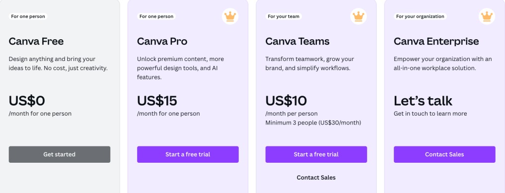The height and width of the screenshot is (193, 505).
Task: Click the 'For your organization' badge
Action: pyautogui.click(x=420, y=16)
